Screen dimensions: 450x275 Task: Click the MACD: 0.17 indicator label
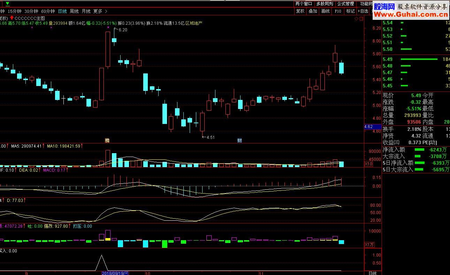tap(55, 170)
